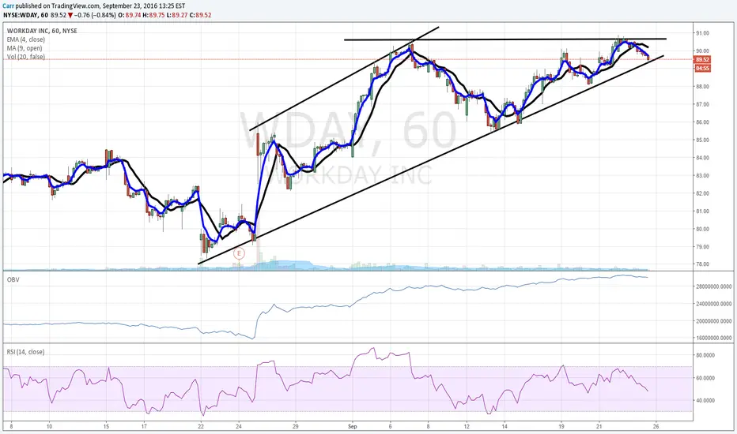Click the red last-price tag above the countdown
This screenshot has height=434, width=737.
pyautogui.click(x=702, y=60)
